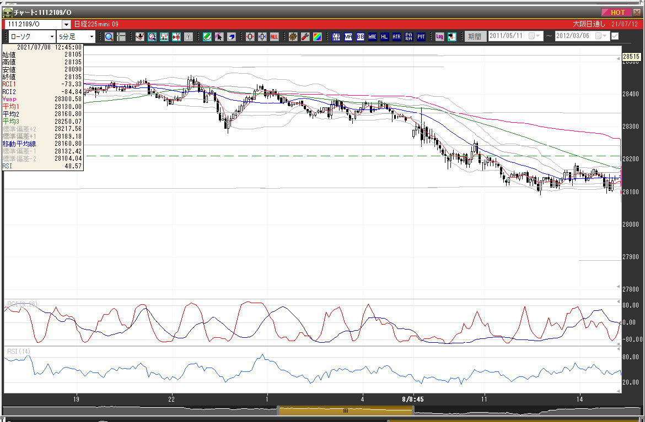
Task: Click the 移動平均線 row in data panel
Action: pyautogui.click(x=42, y=144)
